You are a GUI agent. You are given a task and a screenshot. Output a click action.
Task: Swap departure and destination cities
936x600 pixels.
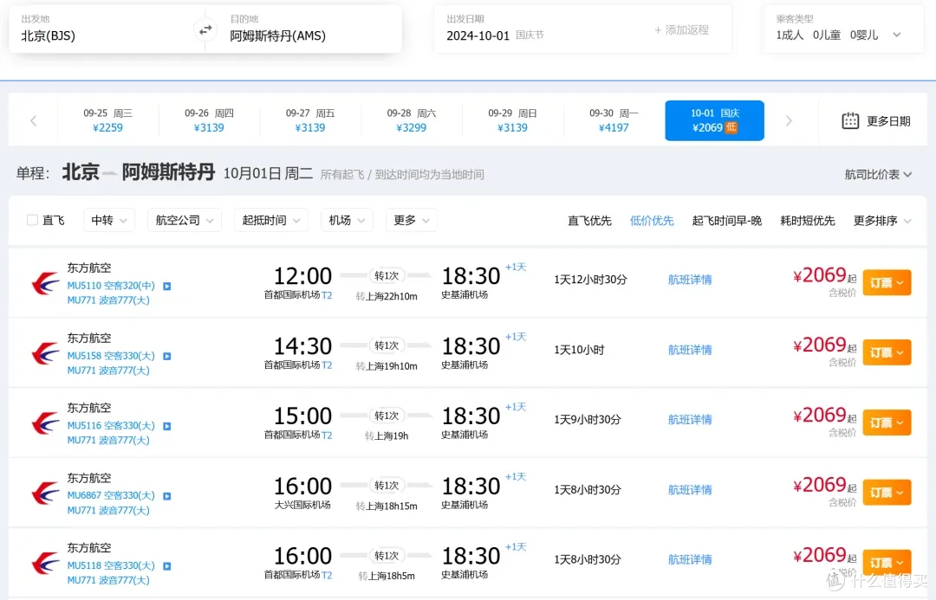tap(205, 29)
